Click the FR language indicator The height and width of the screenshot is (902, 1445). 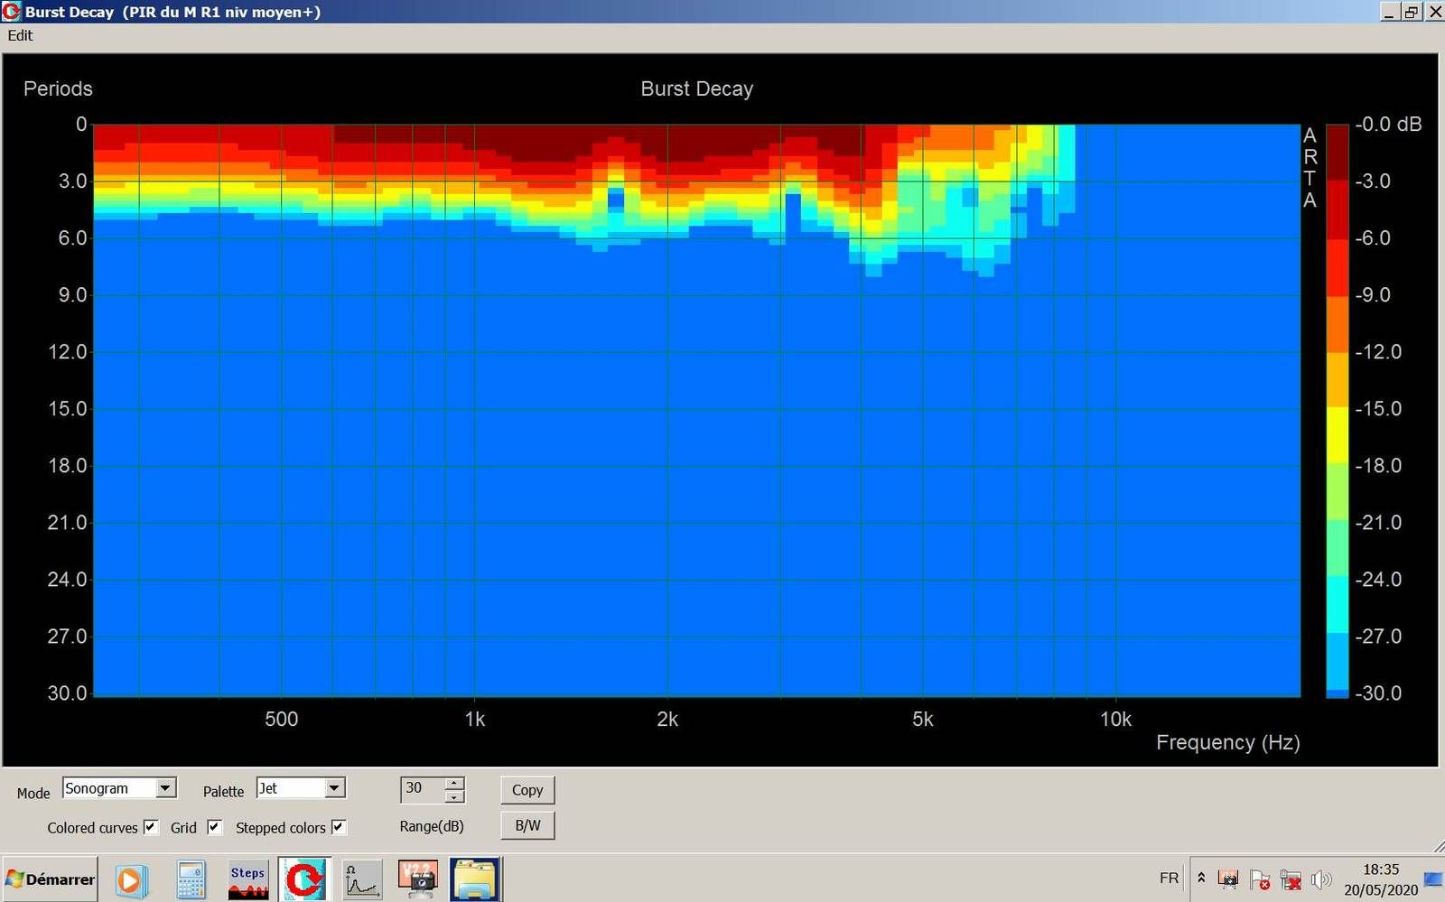(x=1169, y=879)
